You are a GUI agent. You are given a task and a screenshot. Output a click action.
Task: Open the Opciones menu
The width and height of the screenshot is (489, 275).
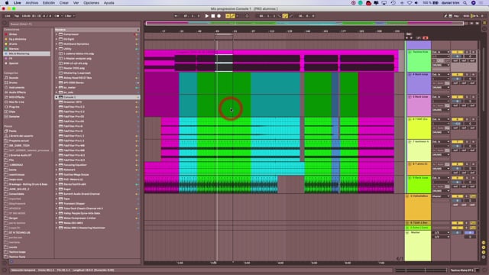pos(91,3)
